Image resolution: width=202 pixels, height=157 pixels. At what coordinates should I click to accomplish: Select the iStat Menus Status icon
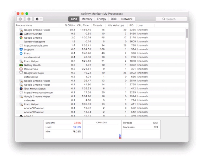pos(21,89)
